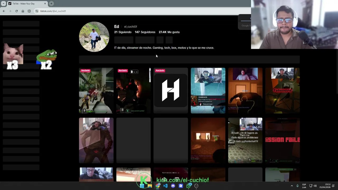Expand the tab search dropdown
The width and height of the screenshot is (338, 190).
coord(3,3)
